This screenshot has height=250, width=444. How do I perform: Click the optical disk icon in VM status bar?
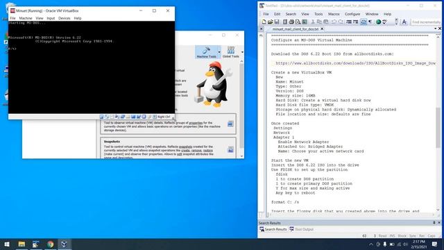tap(107, 117)
